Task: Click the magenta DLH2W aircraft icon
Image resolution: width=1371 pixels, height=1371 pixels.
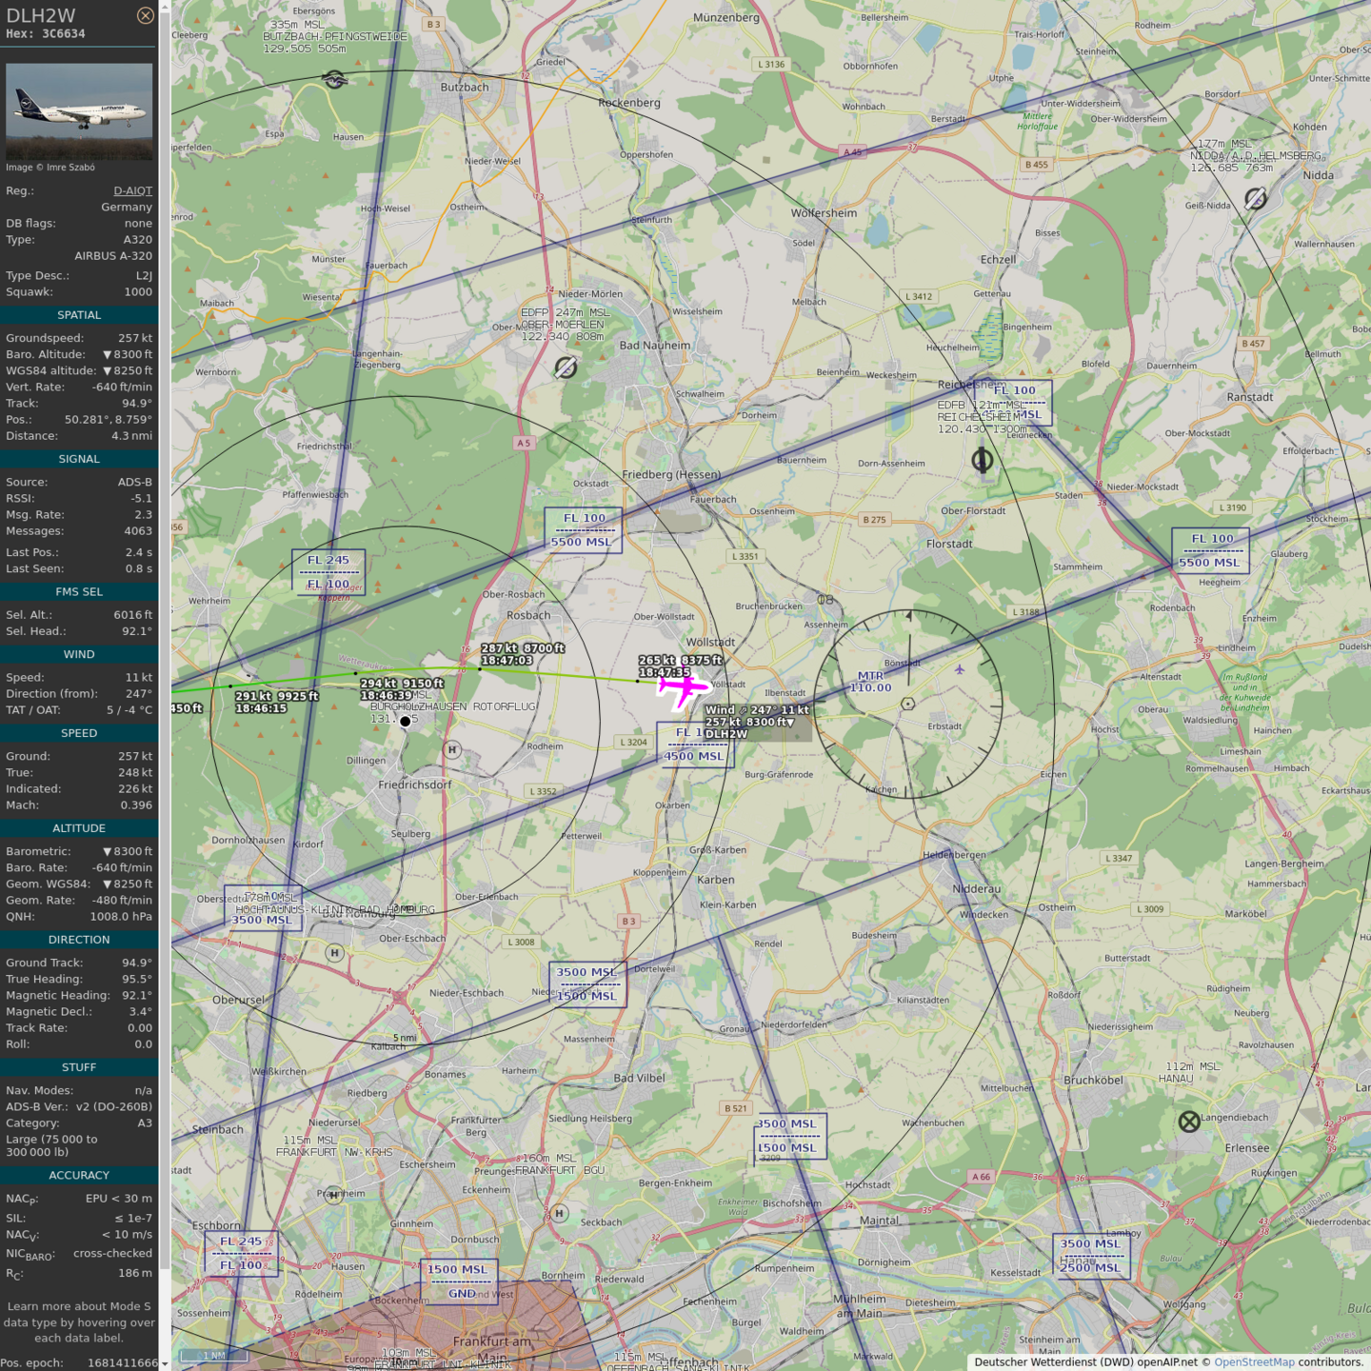Action: [683, 686]
